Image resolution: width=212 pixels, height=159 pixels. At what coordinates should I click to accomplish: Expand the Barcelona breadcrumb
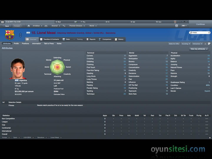(x=42, y=138)
